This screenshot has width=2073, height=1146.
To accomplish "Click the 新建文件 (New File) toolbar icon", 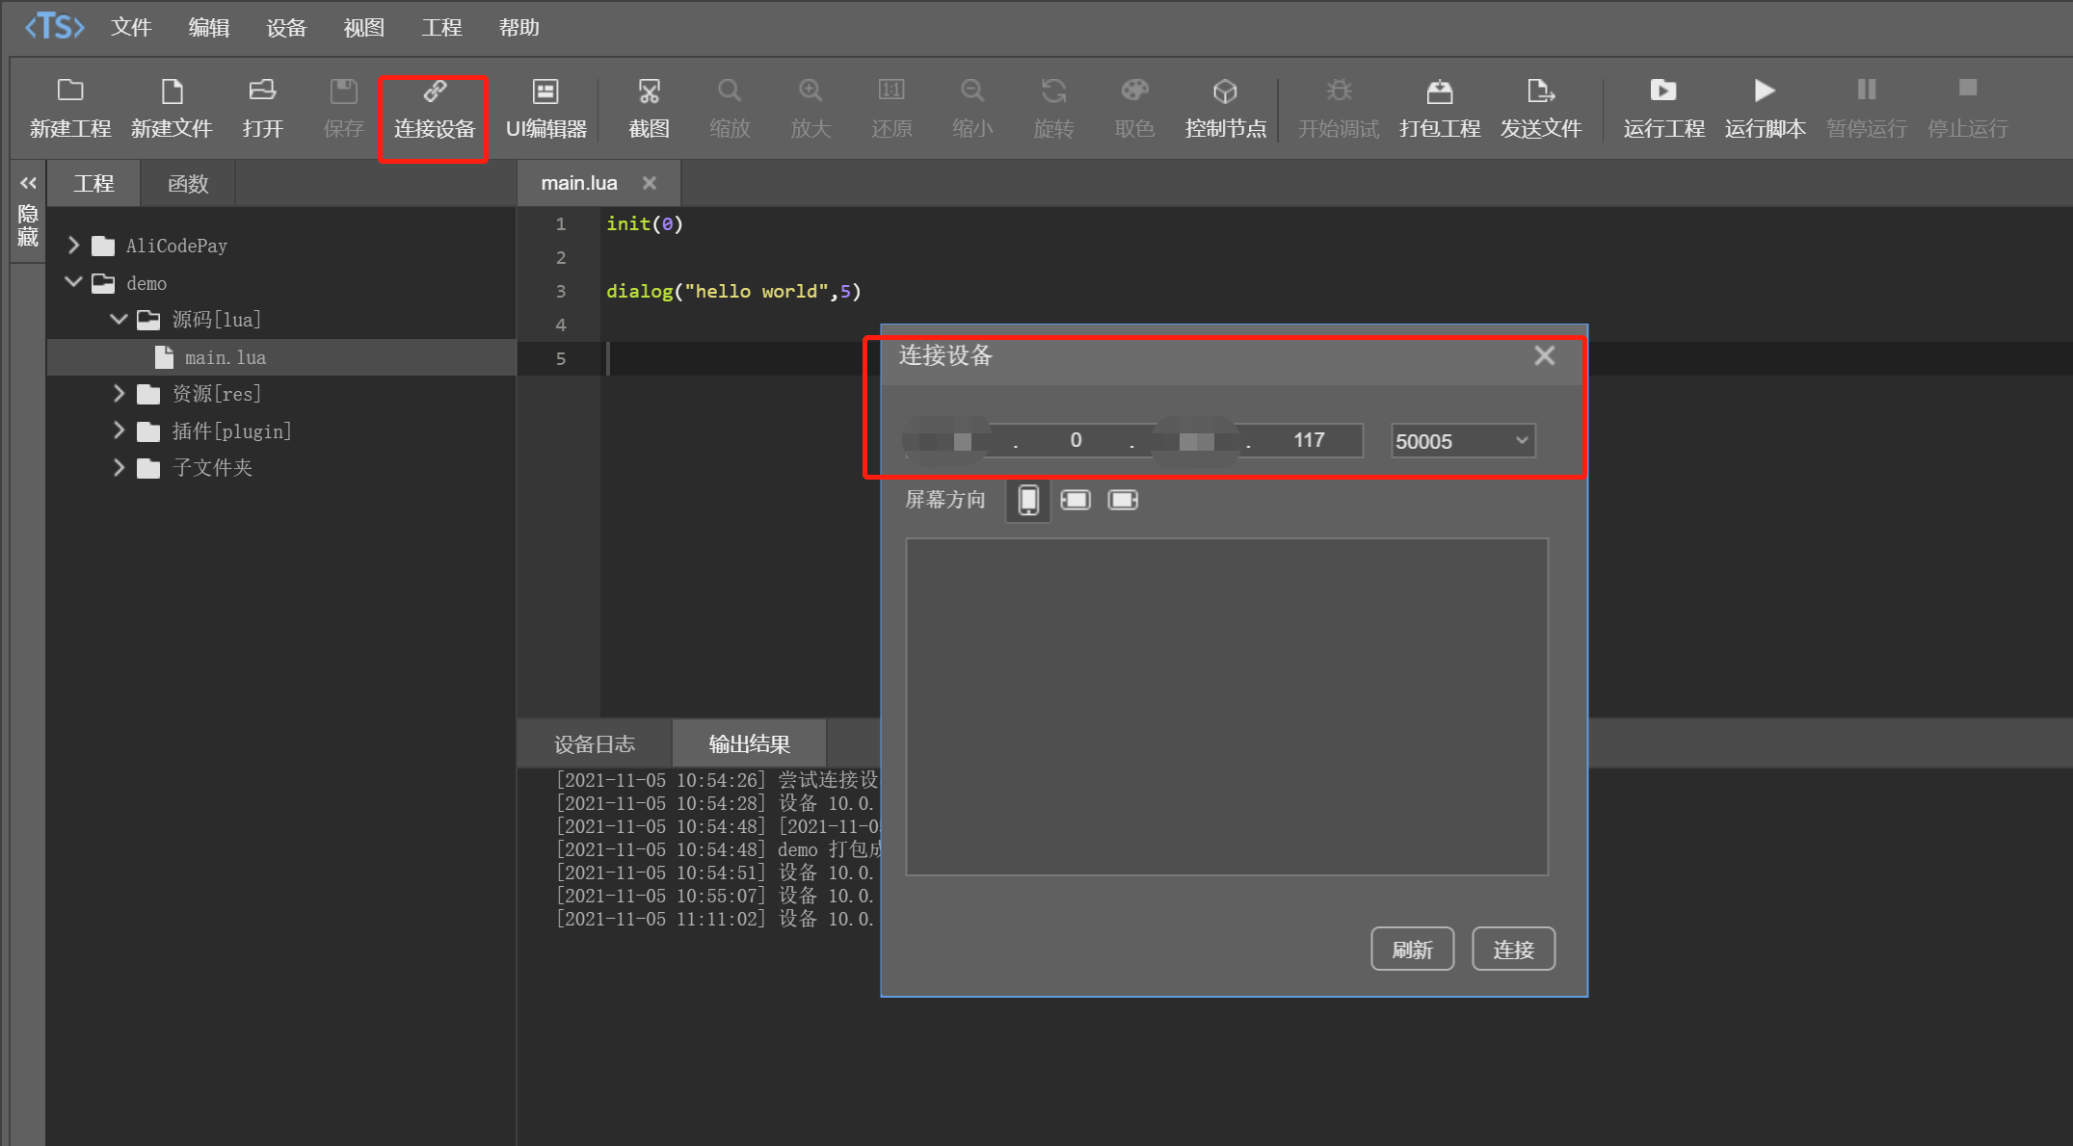I will pos(172,91).
